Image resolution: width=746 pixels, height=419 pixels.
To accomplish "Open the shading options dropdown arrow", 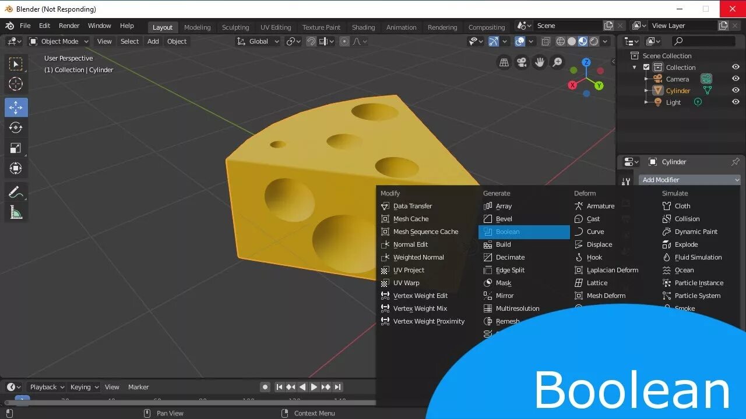I will click(606, 41).
